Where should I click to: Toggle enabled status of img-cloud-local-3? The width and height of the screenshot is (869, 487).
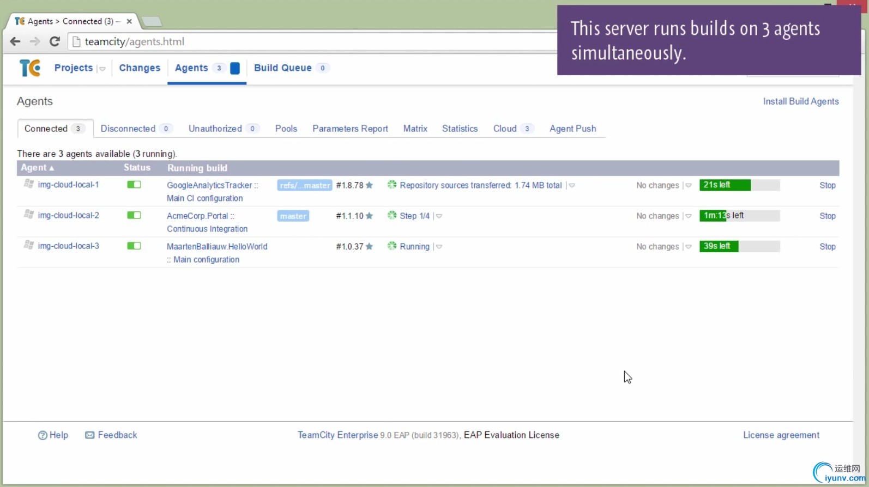pyautogui.click(x=134, y=246)
